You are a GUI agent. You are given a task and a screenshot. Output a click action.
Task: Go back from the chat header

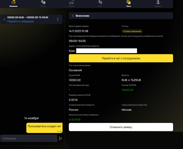coord(4,20)
